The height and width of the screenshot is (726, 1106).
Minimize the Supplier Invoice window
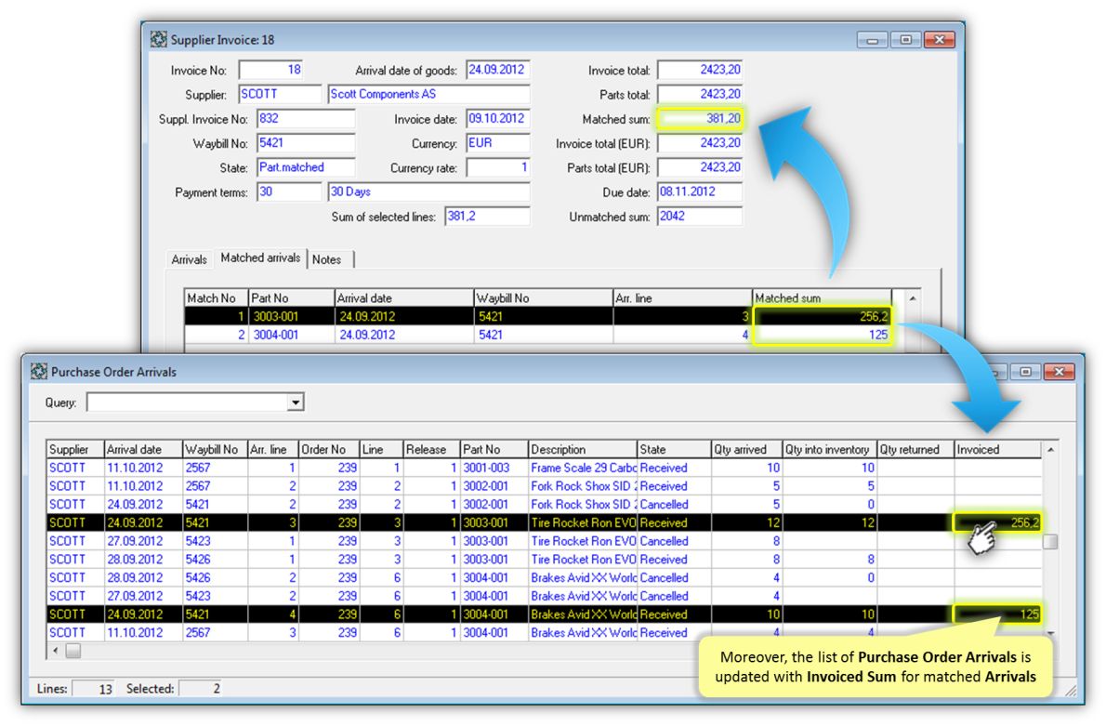[872, 40]
